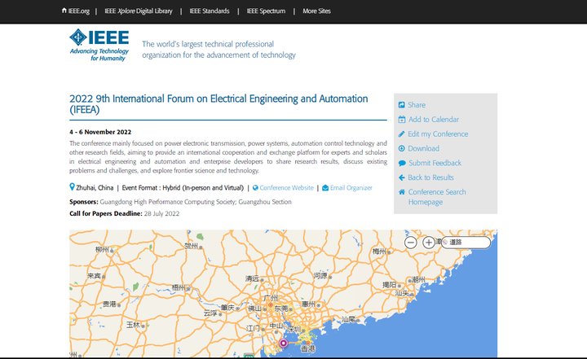Click the Back to Results arrow icon
This screenshot has height=359, width=587.
pos(402,177)
